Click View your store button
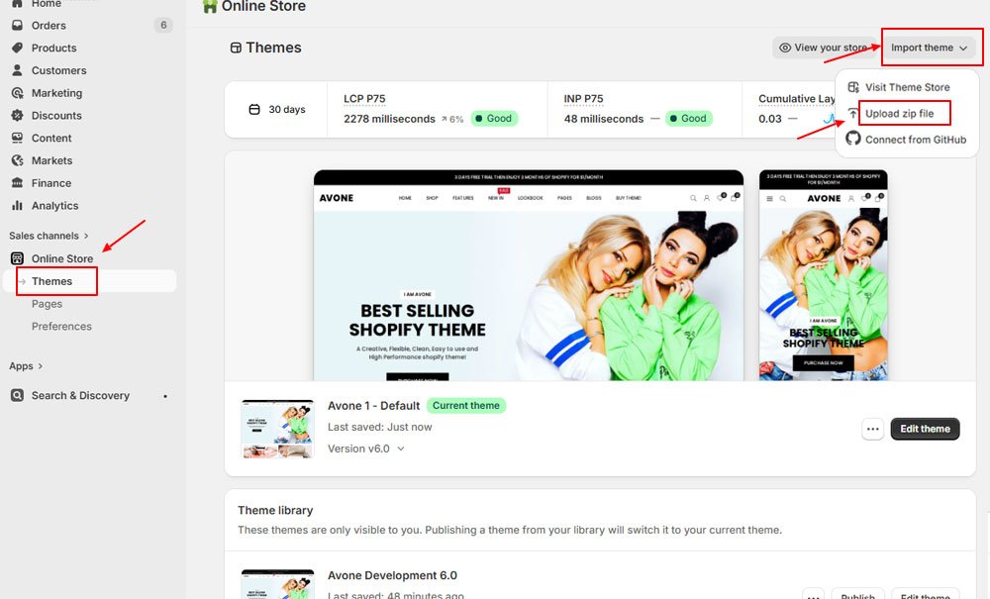 point(822,48)
